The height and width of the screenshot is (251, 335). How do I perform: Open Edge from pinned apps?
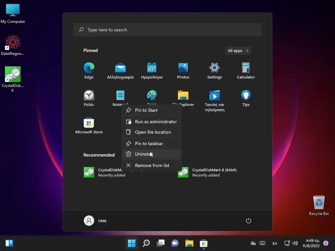coord(89,71)
